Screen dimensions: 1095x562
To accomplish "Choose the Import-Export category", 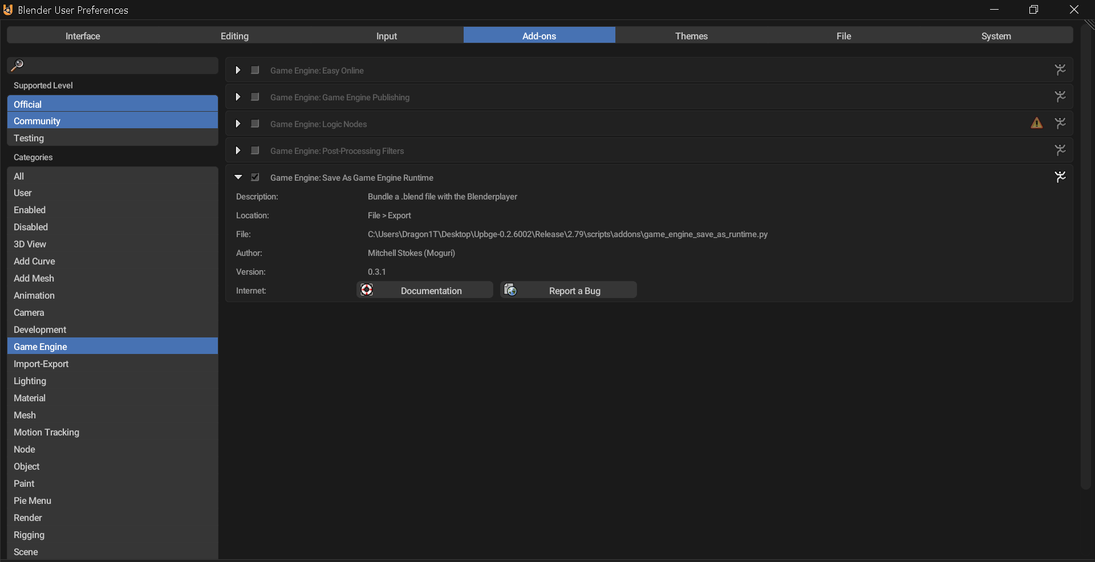I will pos(112,364).
